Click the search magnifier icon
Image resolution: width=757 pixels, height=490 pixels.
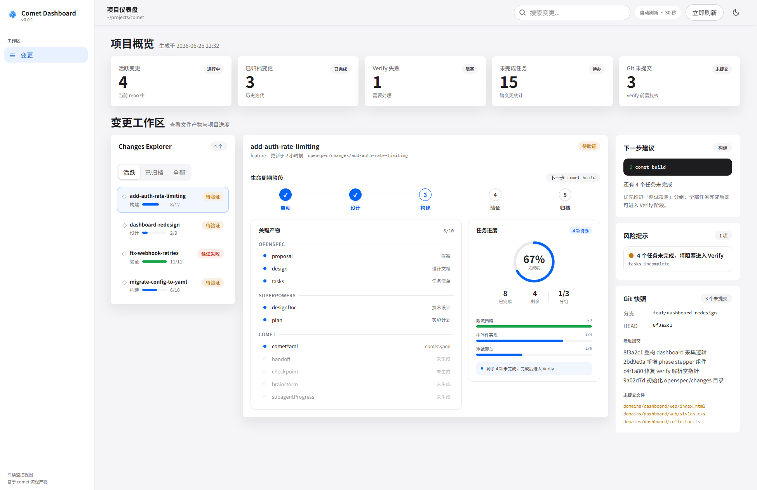pos(522,12)
